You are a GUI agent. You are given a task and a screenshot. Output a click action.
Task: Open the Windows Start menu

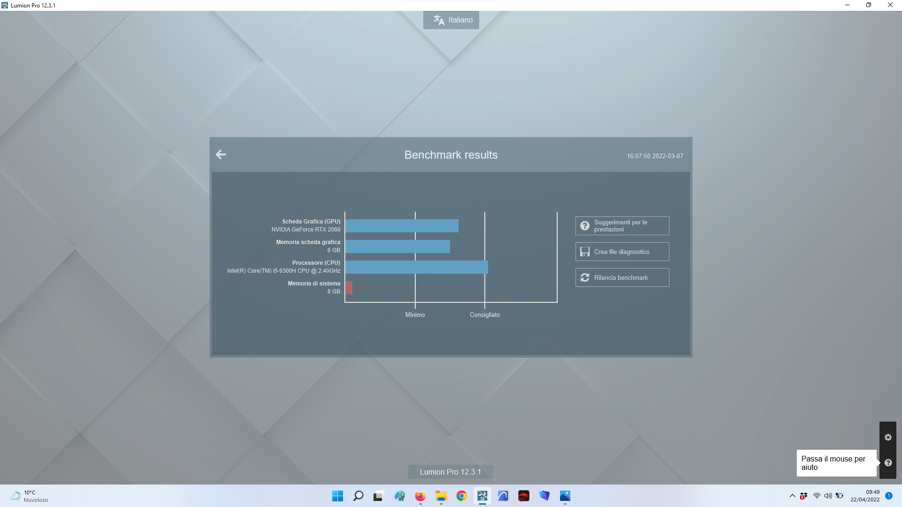[337, 496]
